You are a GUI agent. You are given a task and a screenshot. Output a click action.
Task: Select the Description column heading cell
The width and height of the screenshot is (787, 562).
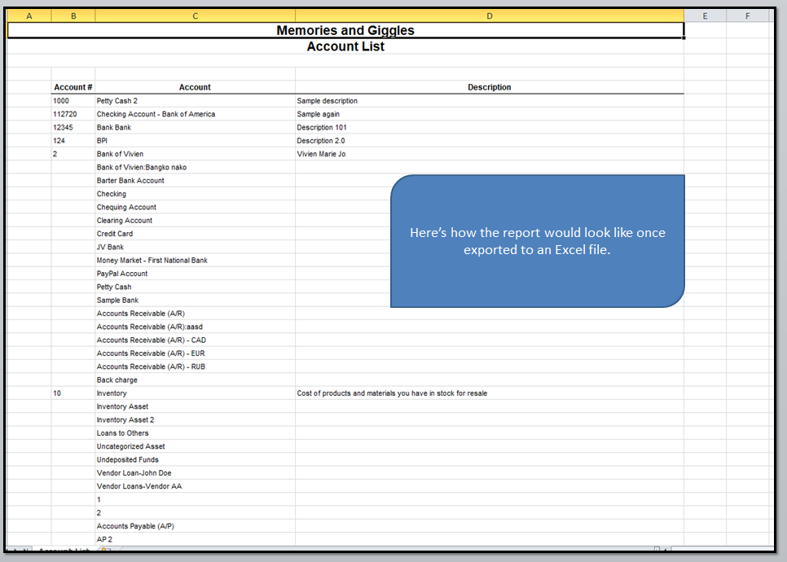[x=489, y=86]
